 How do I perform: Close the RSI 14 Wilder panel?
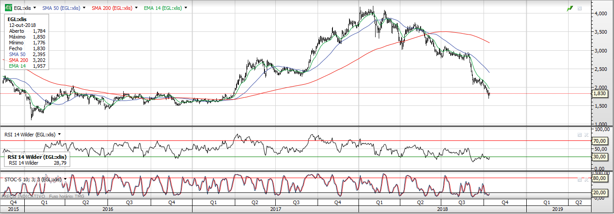tap(586, 134)
